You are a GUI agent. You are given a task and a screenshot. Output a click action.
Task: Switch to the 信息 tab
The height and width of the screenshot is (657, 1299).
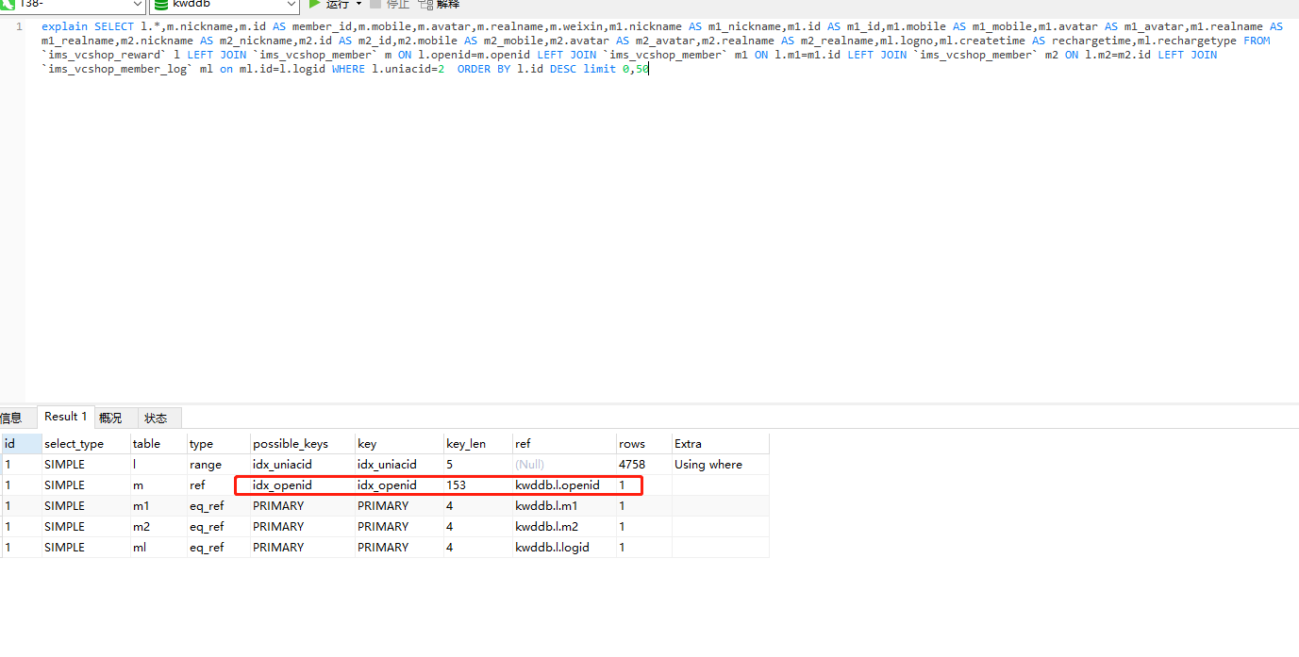11,418
